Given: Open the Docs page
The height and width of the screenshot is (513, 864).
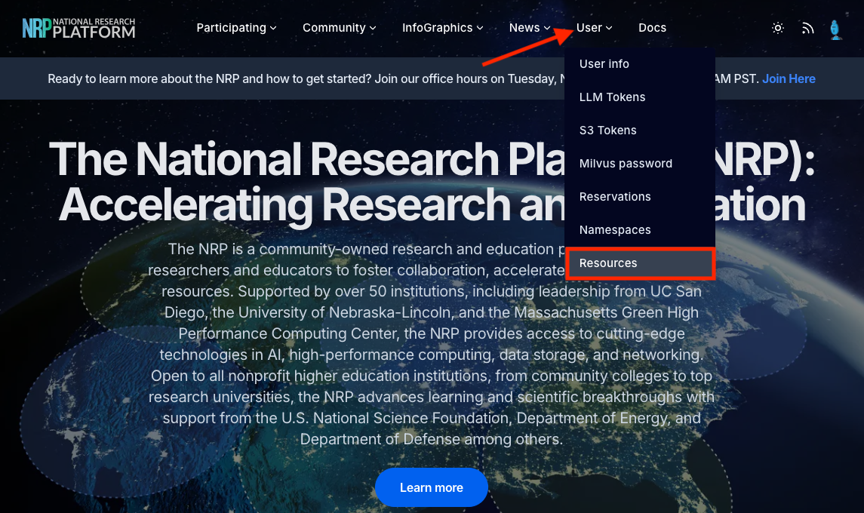Looking at the screenshot, I should click(x=652, y=28).
